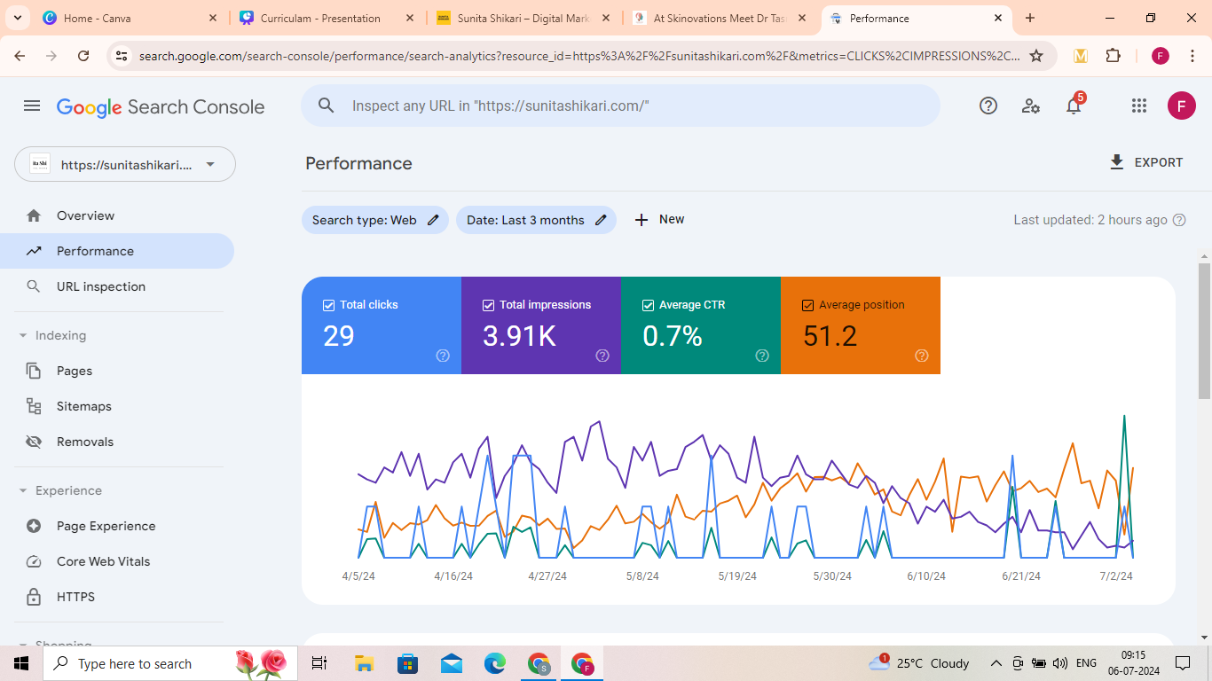
Task: Click help icon on Average CTR card
Action: tap(762, 356)
